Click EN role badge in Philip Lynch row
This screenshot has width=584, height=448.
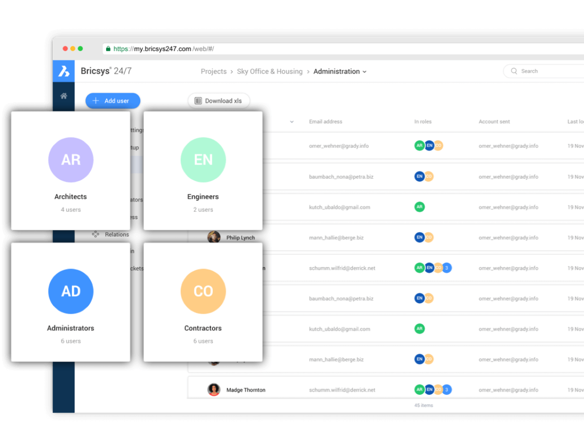tap(419, 237)
